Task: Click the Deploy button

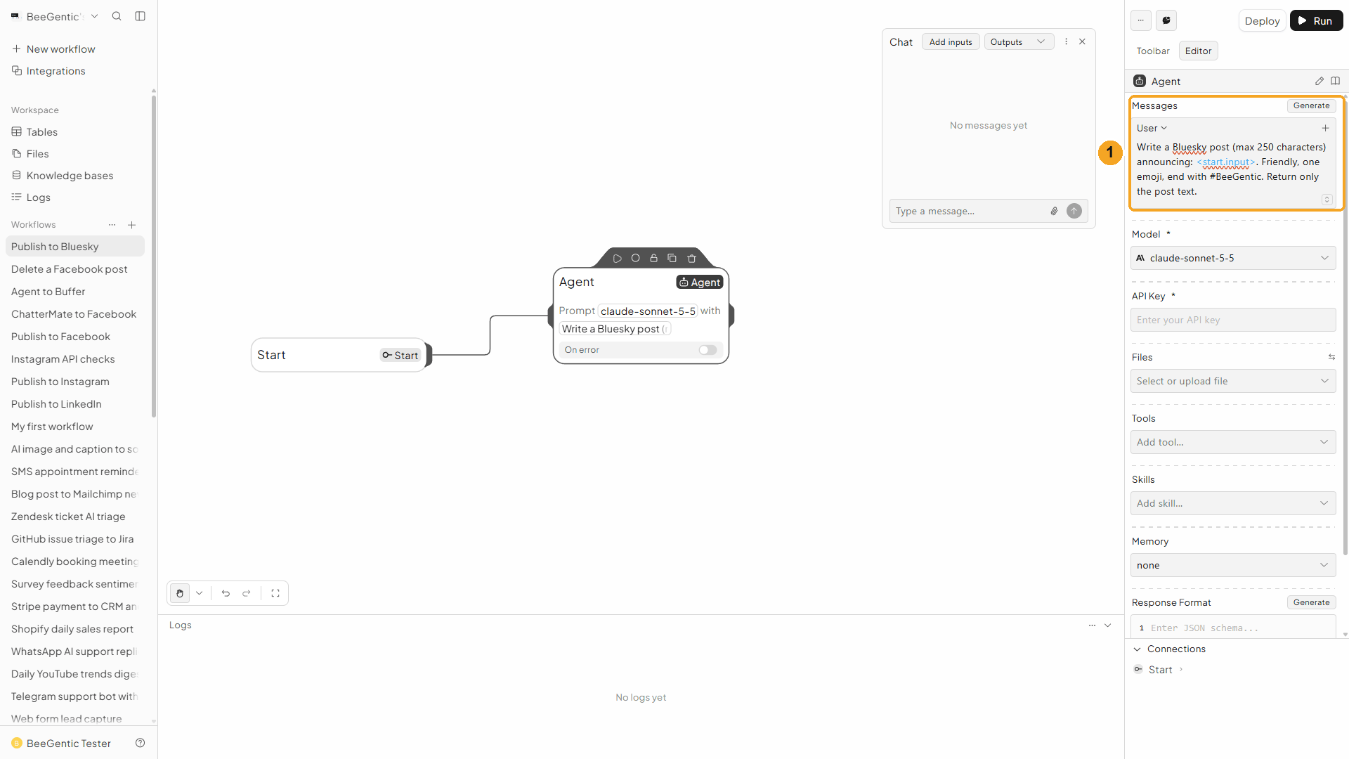Action: pyautogui.click(x=1262, y=20)
